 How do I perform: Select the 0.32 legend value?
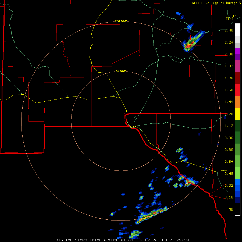coord(229,186)
